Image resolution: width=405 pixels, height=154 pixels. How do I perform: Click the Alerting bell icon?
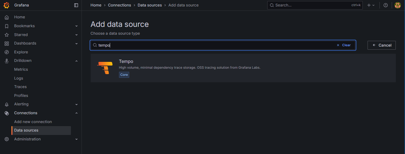click(x=6, y=104)
